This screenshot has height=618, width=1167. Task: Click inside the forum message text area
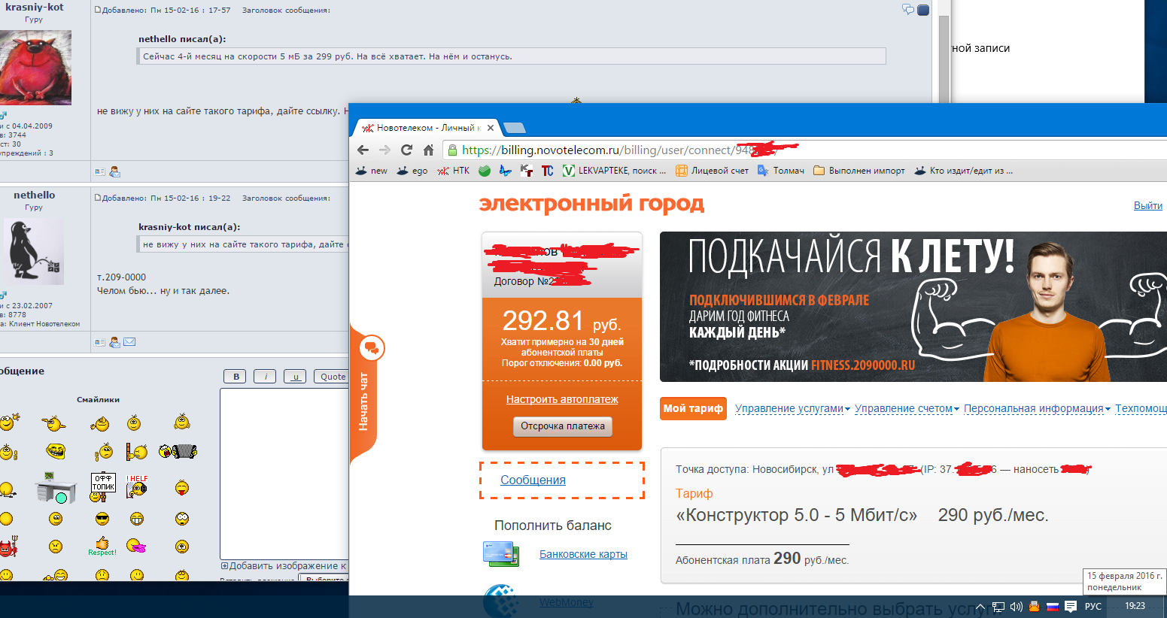(284, 474)
